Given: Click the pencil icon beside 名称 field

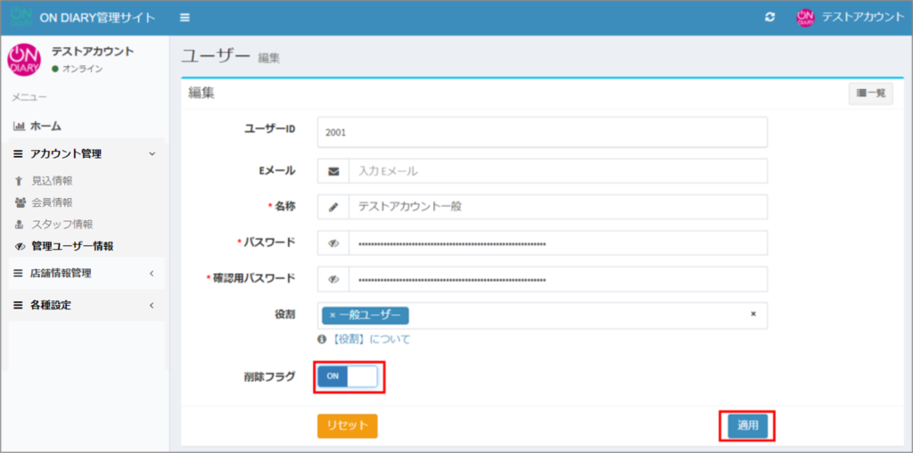Looking at the screenshot, I should click(x=333, y=207).
